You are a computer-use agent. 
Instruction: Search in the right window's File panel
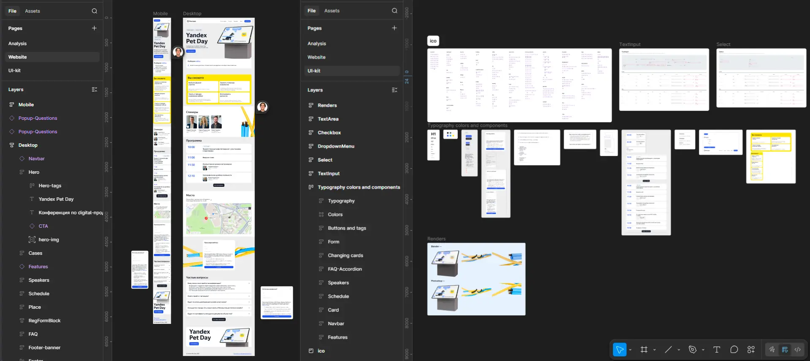394,11
